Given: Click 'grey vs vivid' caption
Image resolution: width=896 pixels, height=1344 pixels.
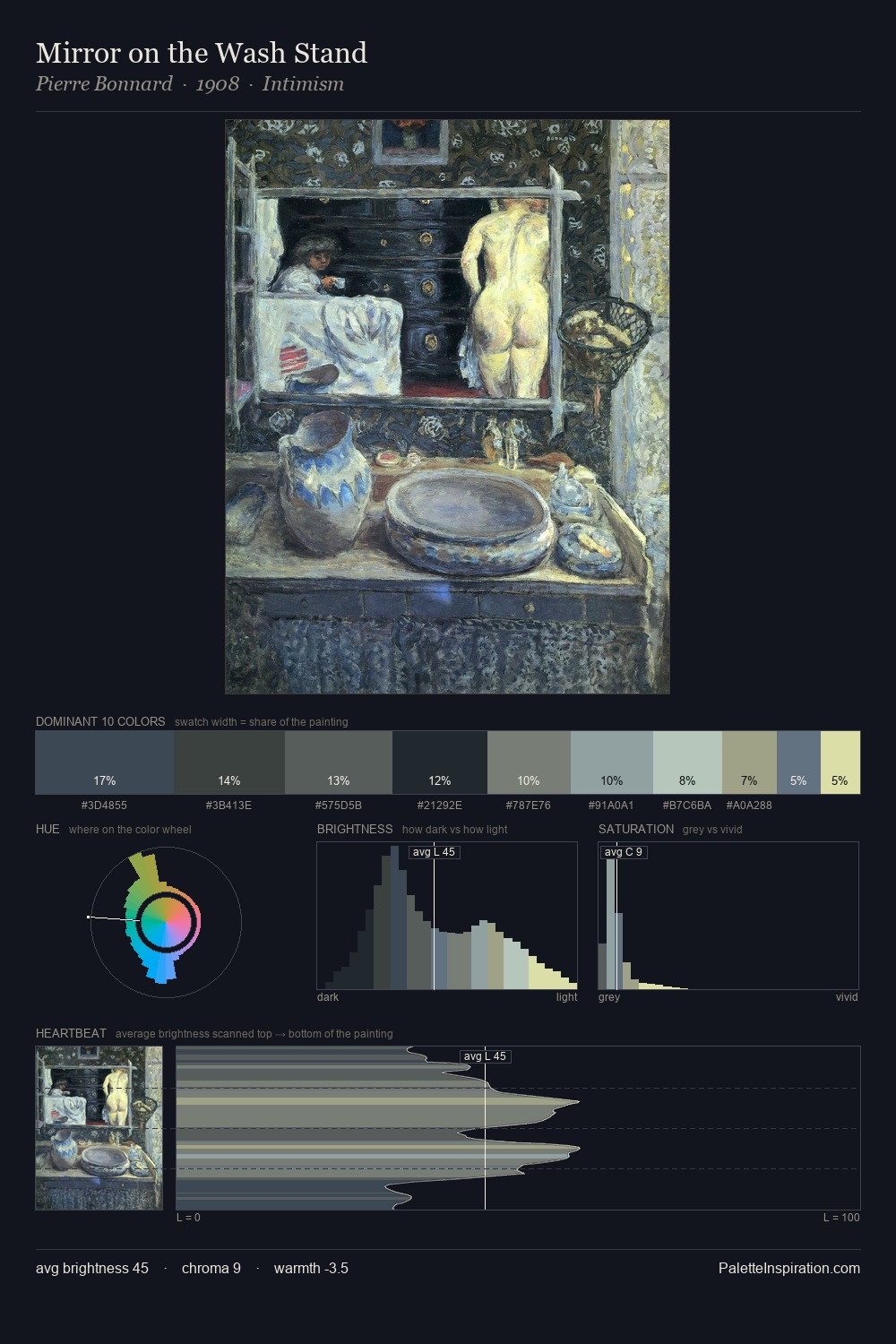Looking at the screenshot, I should coord(712,830).
